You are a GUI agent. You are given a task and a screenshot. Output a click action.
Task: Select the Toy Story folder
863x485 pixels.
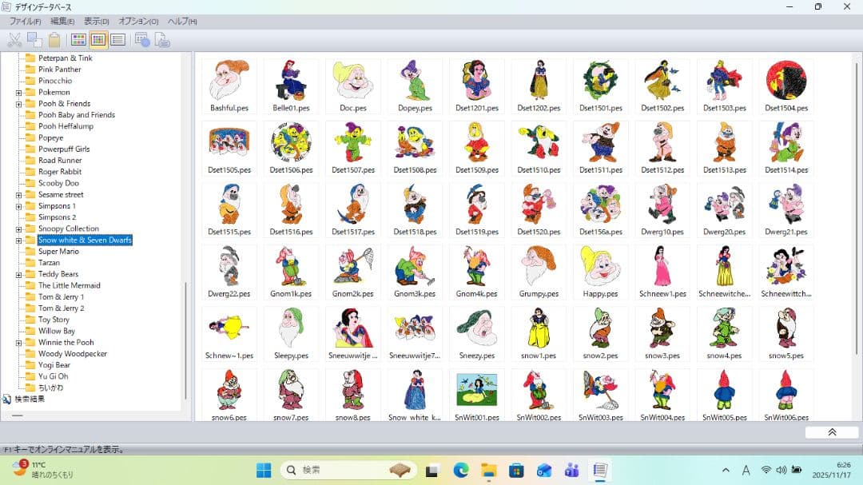54,320
